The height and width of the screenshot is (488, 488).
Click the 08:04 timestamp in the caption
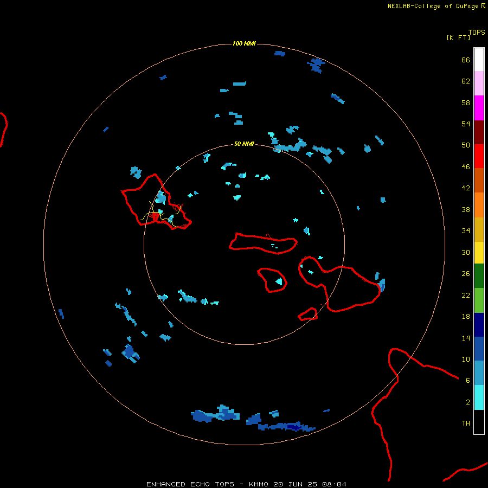334,484
